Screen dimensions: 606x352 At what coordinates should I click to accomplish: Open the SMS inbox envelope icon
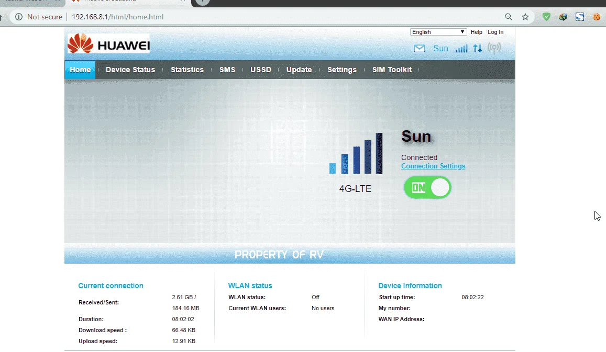click(x=420, y=49)
